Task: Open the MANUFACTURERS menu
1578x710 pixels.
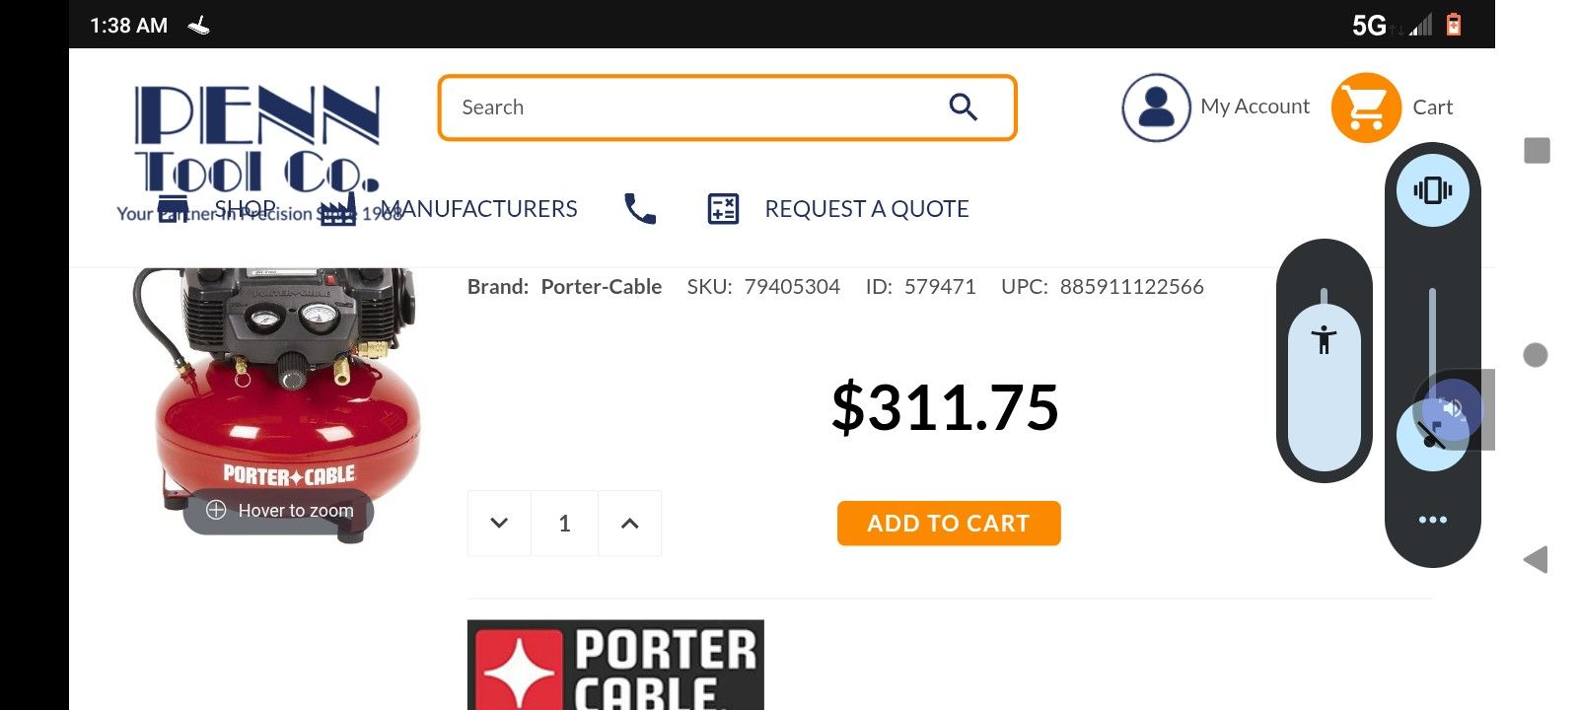Action: click(x=479, y=209)
